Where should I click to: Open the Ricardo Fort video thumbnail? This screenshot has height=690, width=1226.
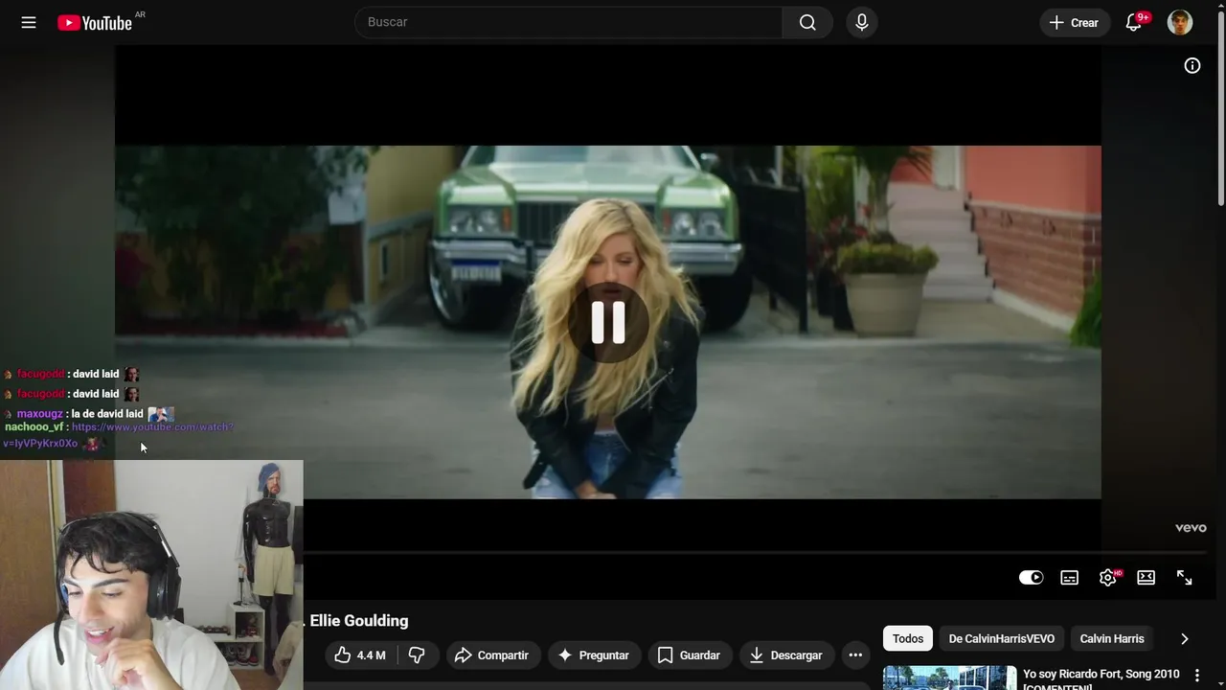(x=949, y=678)
